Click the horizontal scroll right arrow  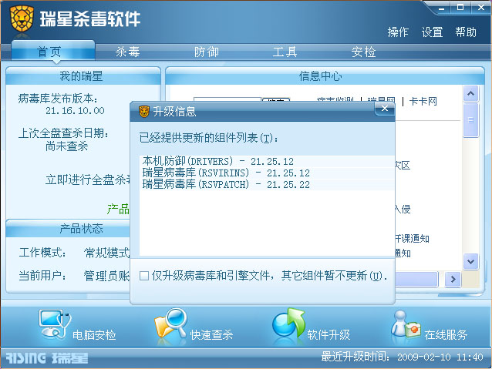[x=453, y=279]
